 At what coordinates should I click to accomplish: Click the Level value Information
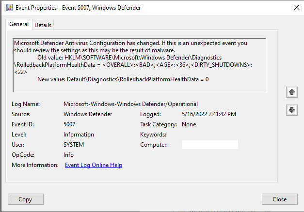click(79, 135)
